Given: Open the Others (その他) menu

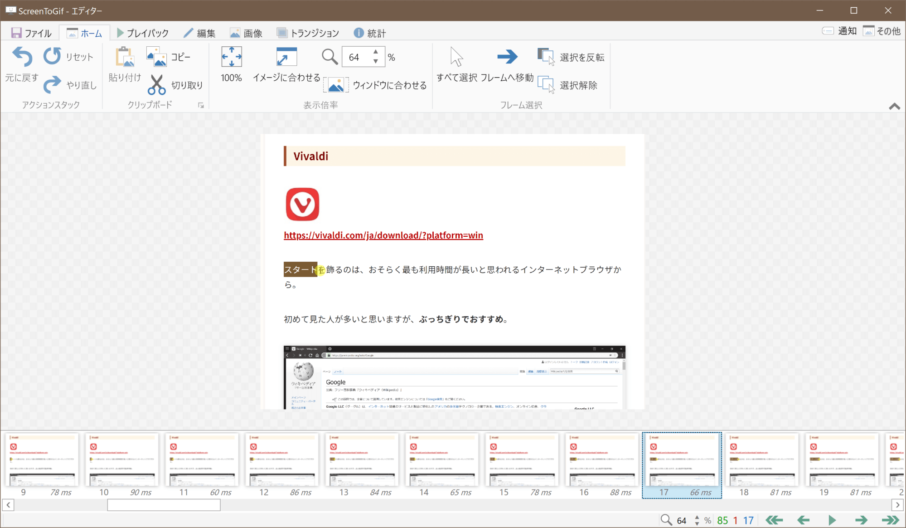Looking at the screenshot, I should (882, 31).
